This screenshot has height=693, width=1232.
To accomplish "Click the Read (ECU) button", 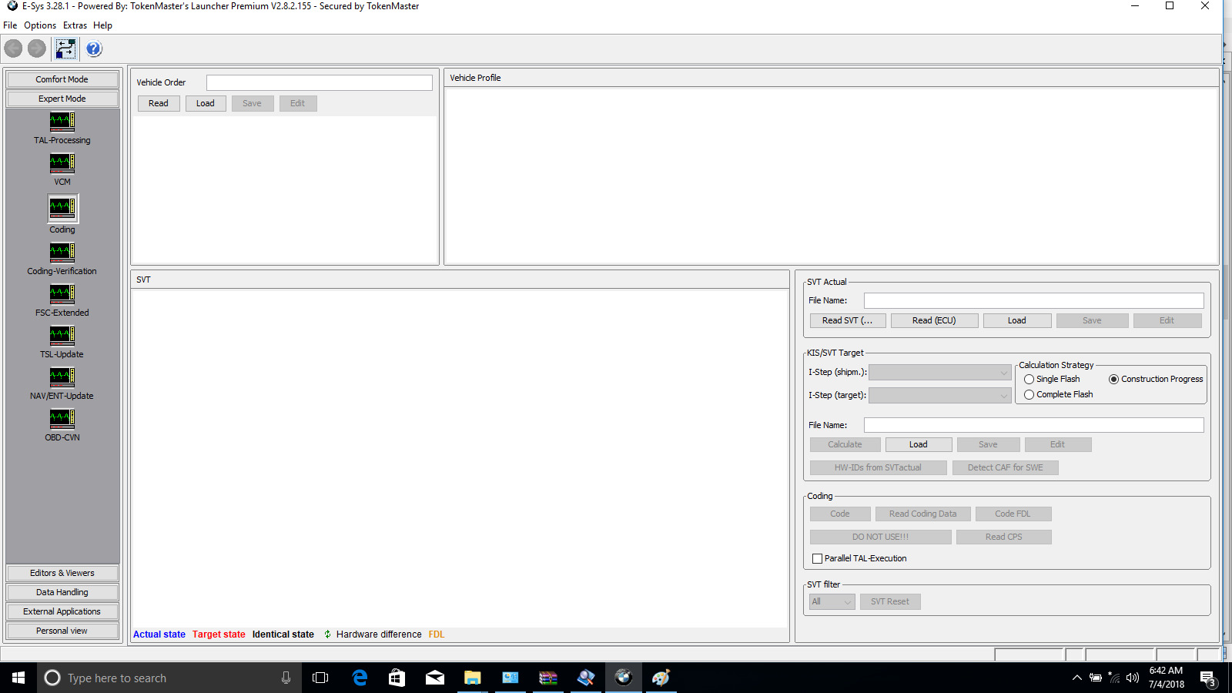I will point(934,320).
